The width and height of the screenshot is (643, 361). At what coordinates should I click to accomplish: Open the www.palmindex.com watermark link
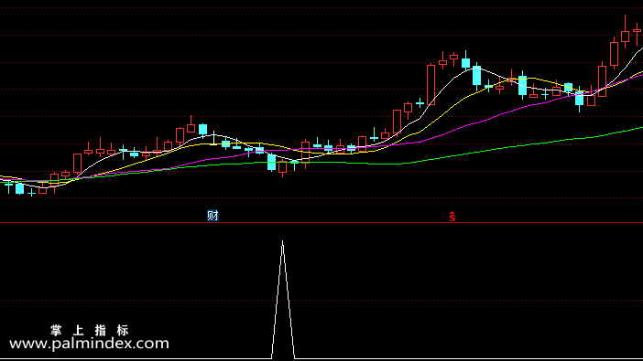(x=89, y=344)
